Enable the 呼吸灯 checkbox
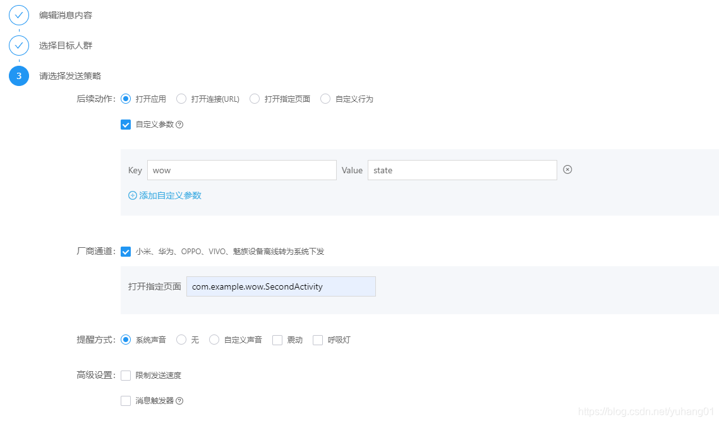This screenshot has height=423, width=719. [317, 340]
